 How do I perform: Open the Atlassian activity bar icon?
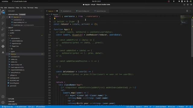(x=3, y=52)
